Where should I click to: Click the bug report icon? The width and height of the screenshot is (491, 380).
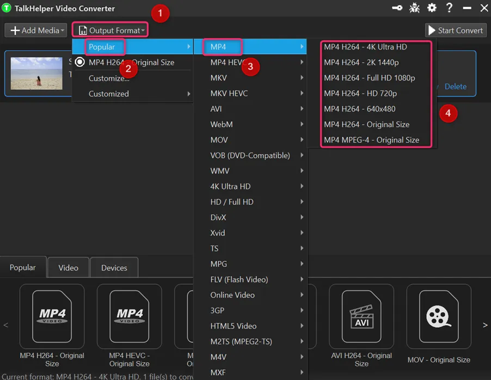(x=414, y=8)
